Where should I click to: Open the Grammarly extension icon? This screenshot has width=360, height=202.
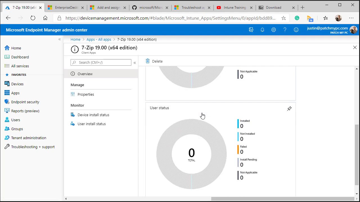pos(297,18)
